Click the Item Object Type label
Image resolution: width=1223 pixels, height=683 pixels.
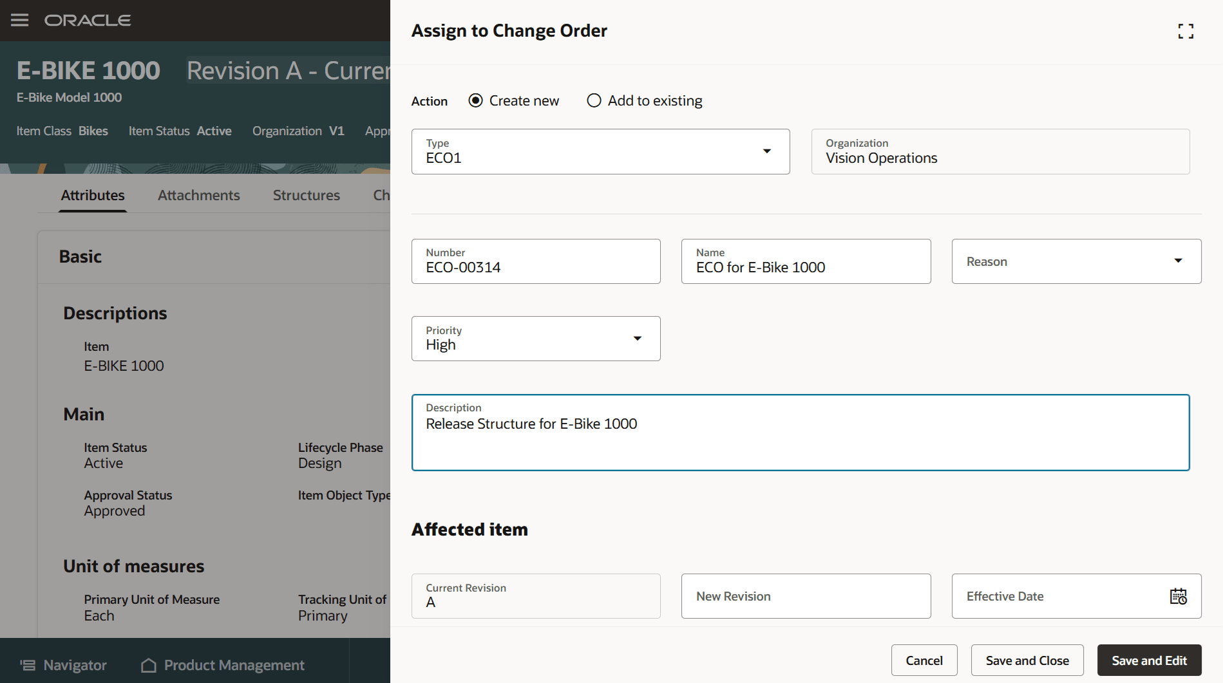pos(344,496)
